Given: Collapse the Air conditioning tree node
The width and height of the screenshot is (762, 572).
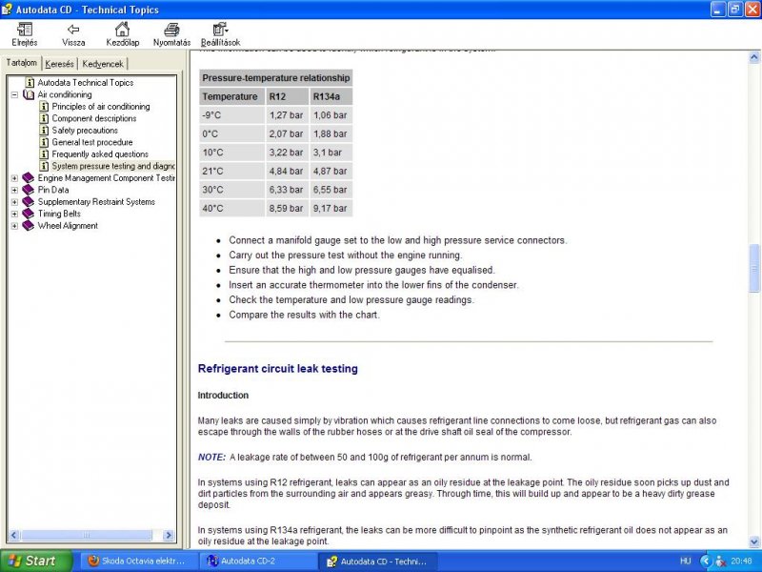Looking at the screenshot, I should pos(14,94).
